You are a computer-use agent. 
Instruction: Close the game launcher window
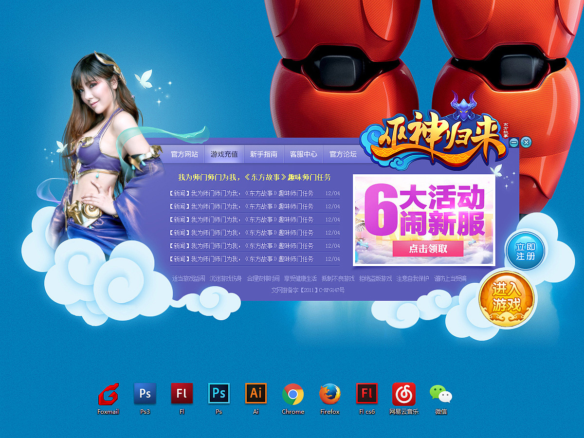[x=526, y=142]
